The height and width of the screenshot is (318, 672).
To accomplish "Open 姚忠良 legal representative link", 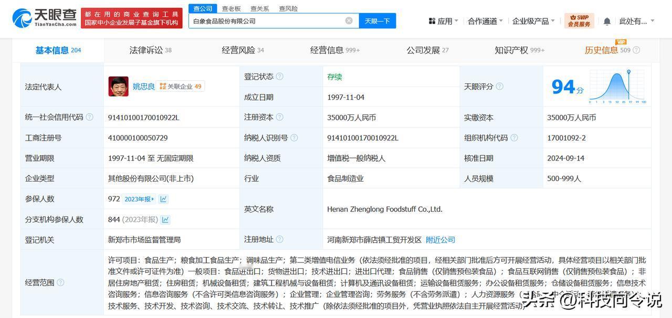I will pos(143,87).
